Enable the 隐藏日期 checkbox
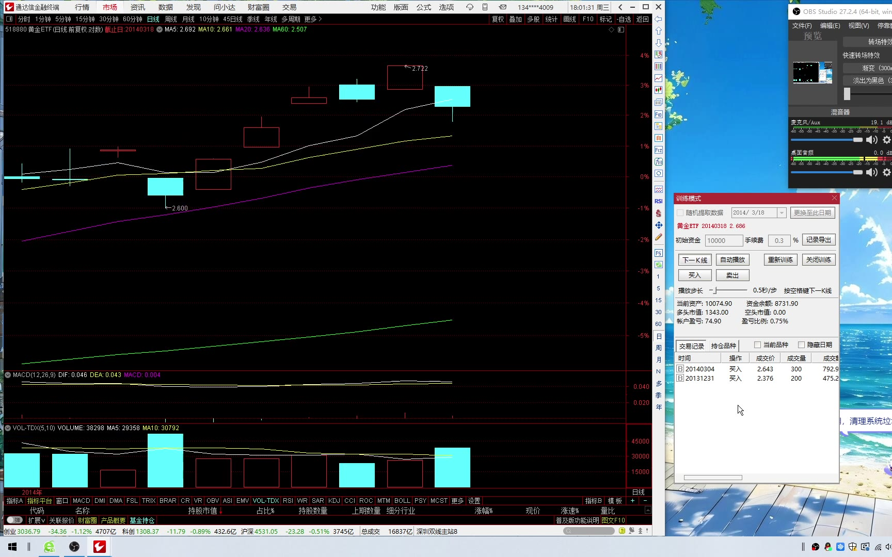Image resolution: width=892 pixels, height=557 pixels. click(801, 345)
